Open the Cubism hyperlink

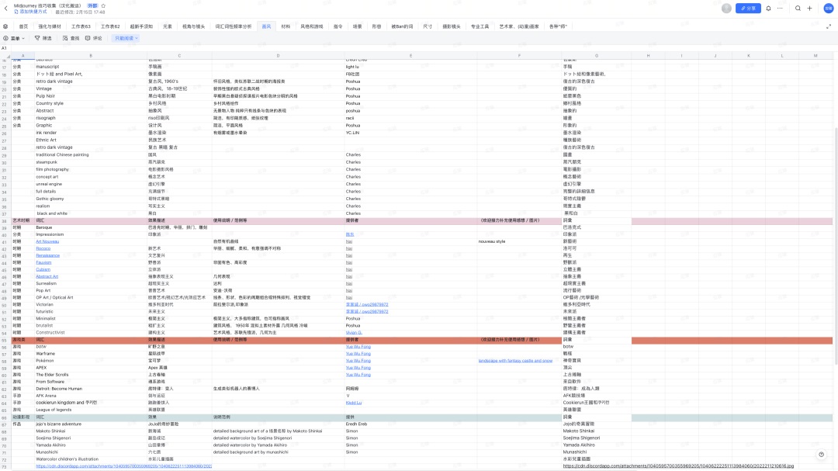tap(43, 269)
